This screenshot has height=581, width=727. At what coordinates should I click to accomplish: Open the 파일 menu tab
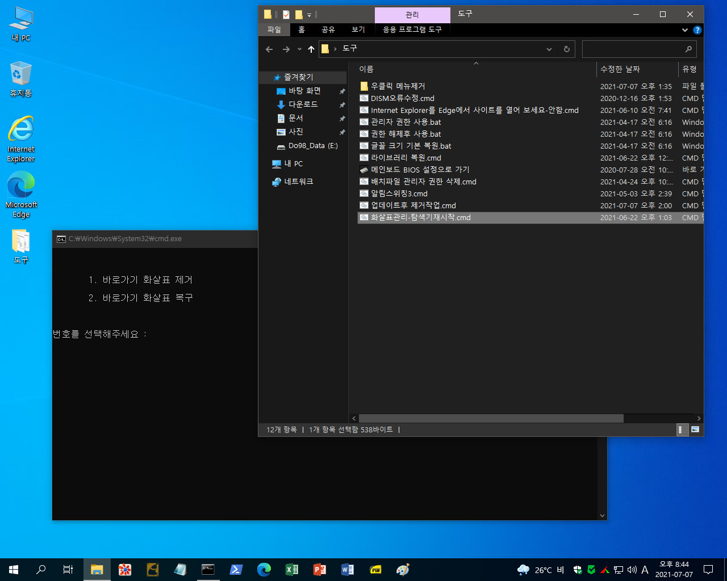(x=274, y=30)
